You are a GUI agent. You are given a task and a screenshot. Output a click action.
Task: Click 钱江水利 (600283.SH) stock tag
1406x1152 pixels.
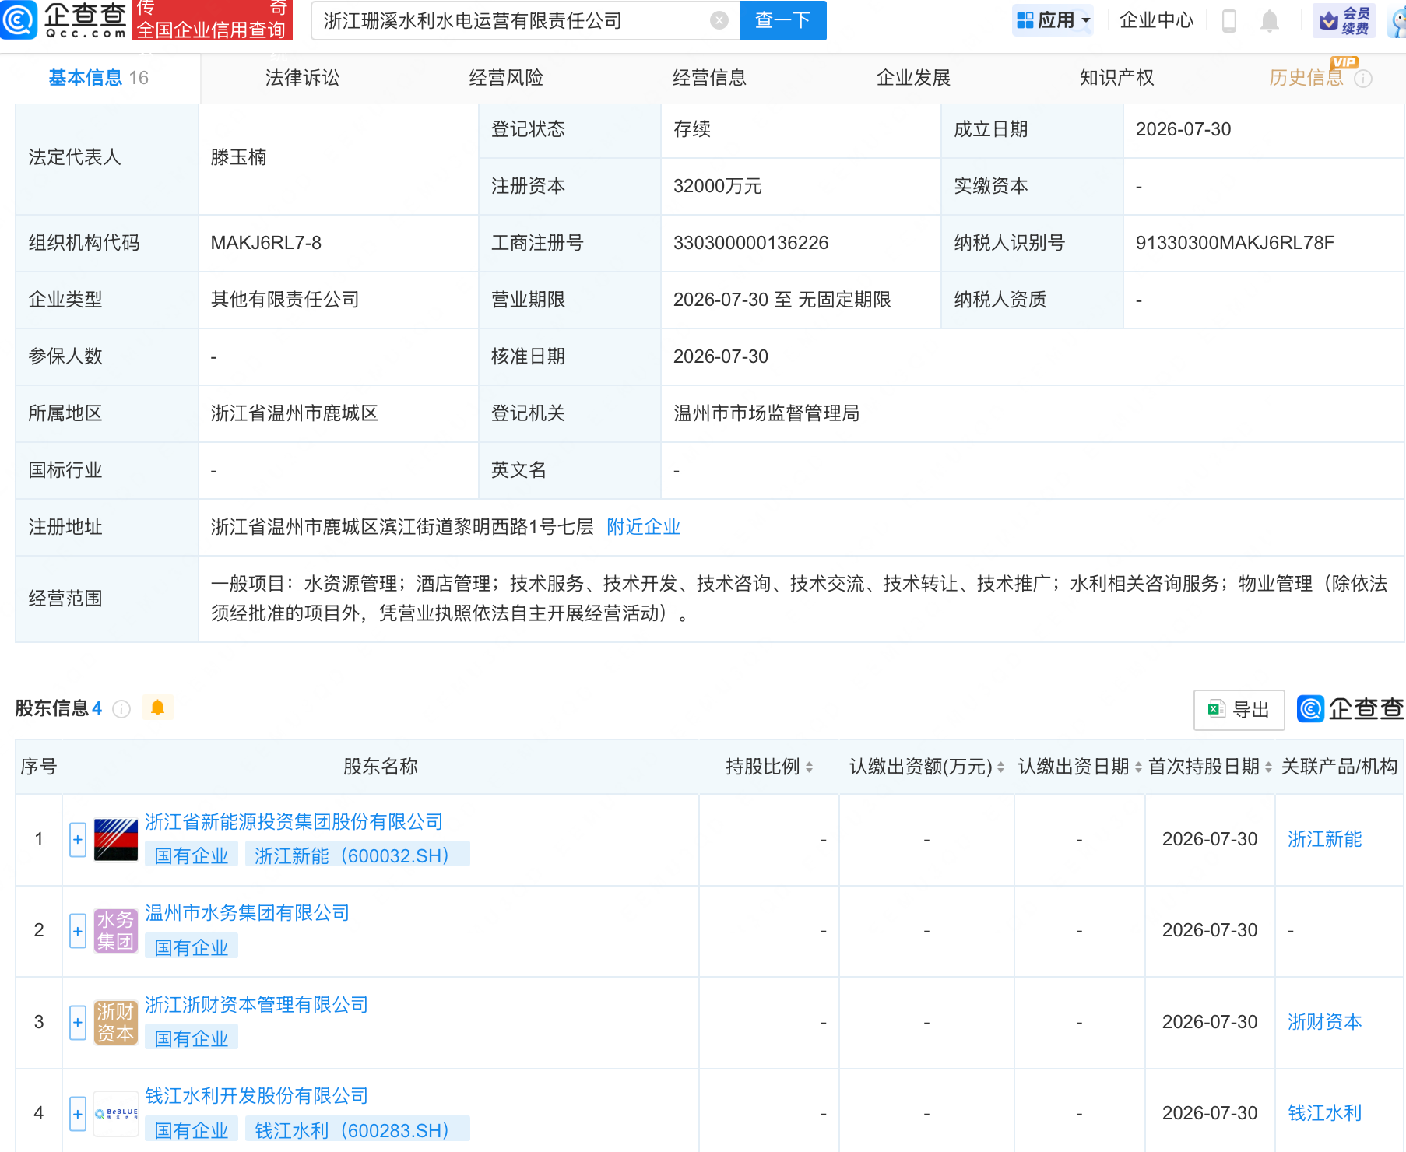coord(357,1130)
